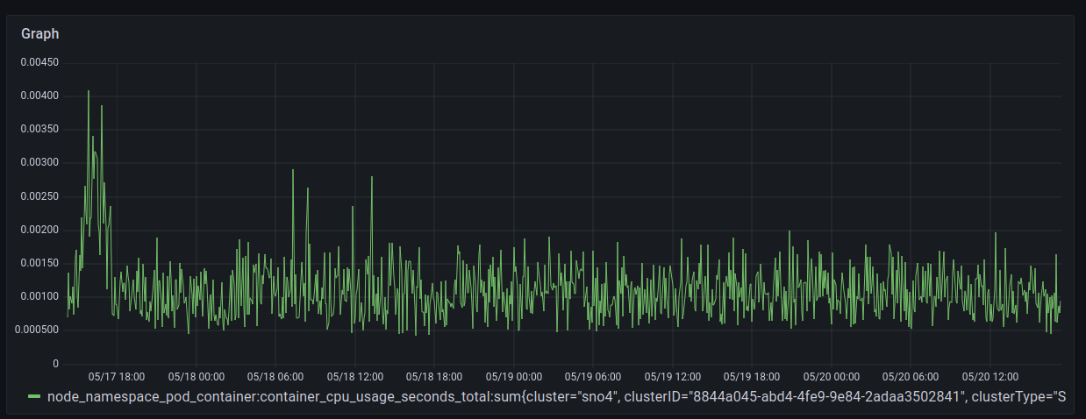
Task: Click the 05/18 18:00 time axis label
Action: (434, 376)
